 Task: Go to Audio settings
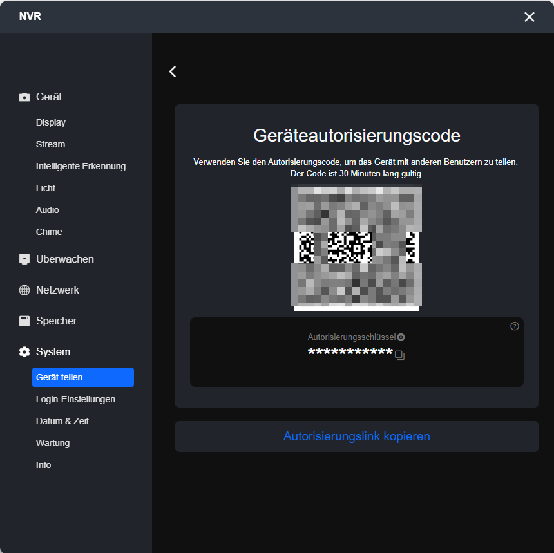tap(47, 210)
